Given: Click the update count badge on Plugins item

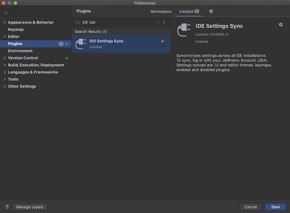Looking at the screenshot, I should pyautogui.click(x=61, y=44).
